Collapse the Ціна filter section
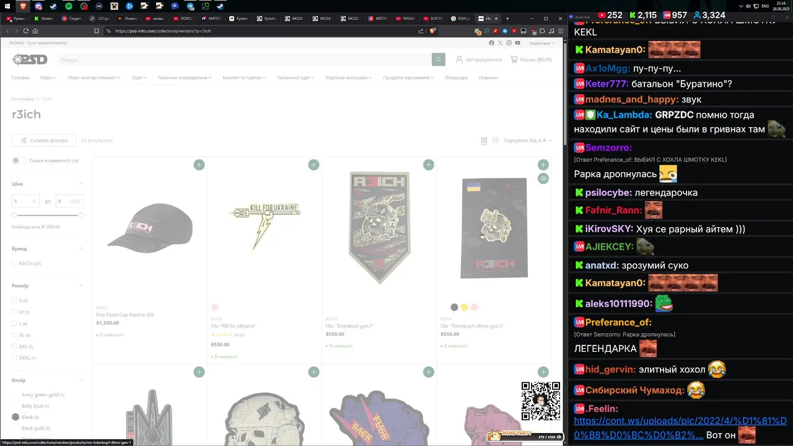 click(81, 184)
